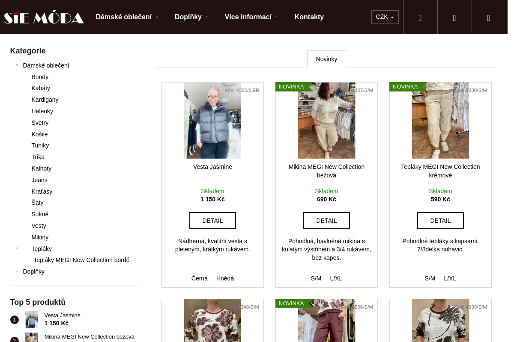Click the middle header icon beside currency
The height and width of the screenshot is (342, 514).
454,17
